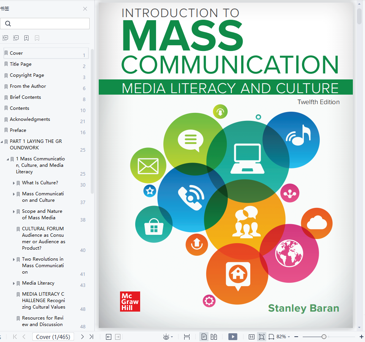Close the bookmarks panel
This screenshot has width=365, height=342.
click(x=85, y=9)
